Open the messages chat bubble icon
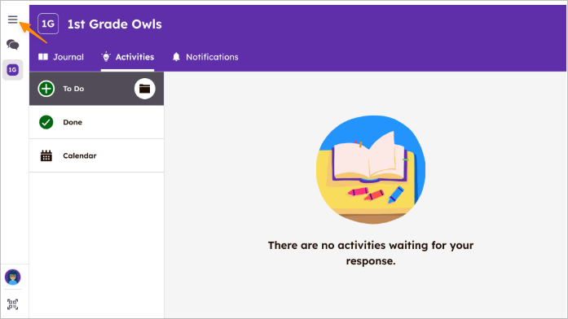Screen dimensions: 568x319 tap(13, 45)
